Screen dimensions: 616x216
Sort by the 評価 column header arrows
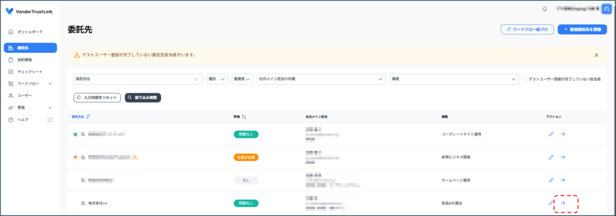point(244,117)
